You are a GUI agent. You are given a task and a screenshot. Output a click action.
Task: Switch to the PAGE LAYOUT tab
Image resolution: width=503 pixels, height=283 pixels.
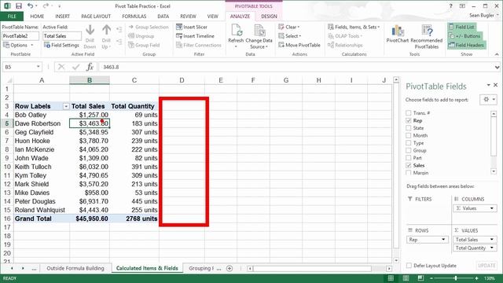(96, 16)
